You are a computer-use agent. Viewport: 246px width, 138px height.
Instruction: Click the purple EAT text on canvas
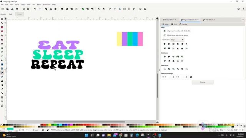coord(59,45)
